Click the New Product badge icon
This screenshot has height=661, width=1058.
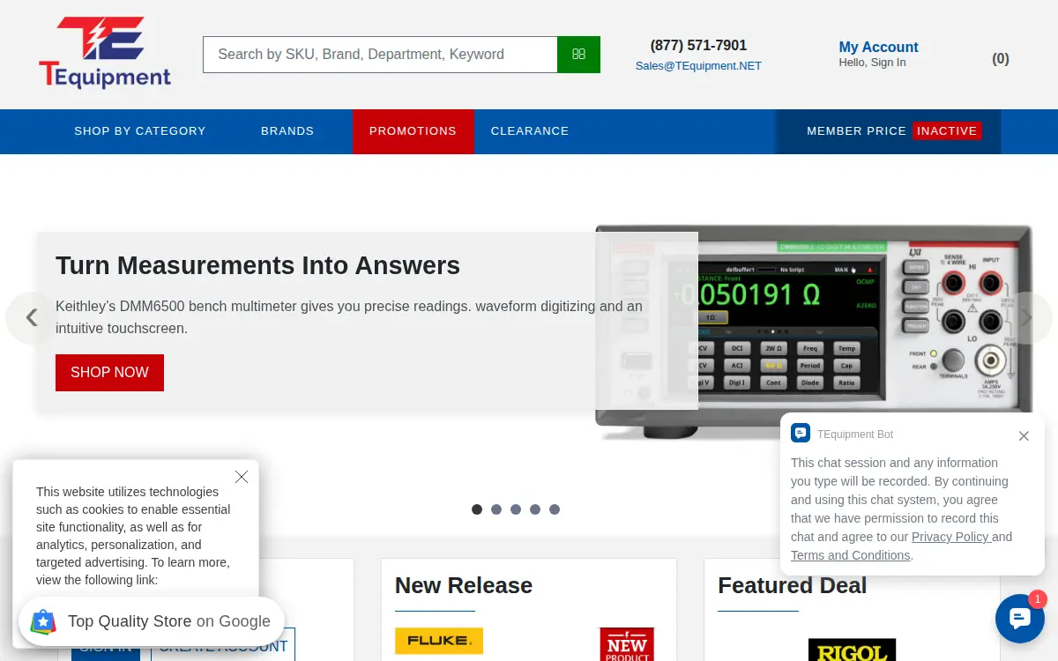627,644
